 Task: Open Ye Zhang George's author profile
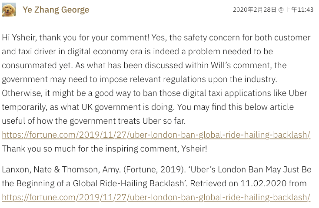(56, 10)
